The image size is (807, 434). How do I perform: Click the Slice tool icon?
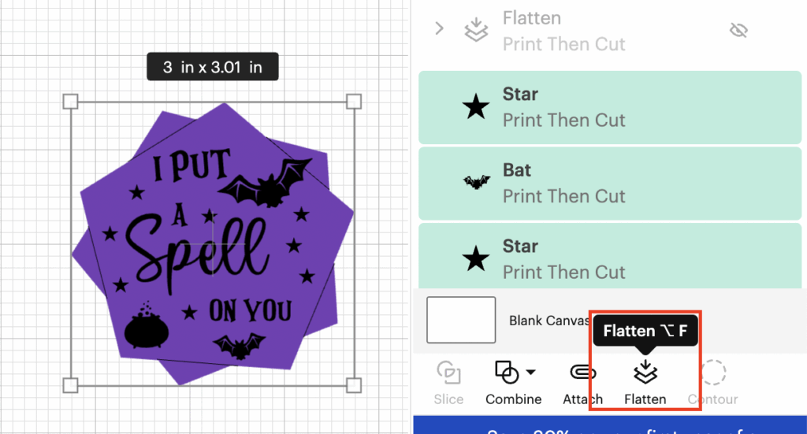pyautogui.click(x=448, y=372)
